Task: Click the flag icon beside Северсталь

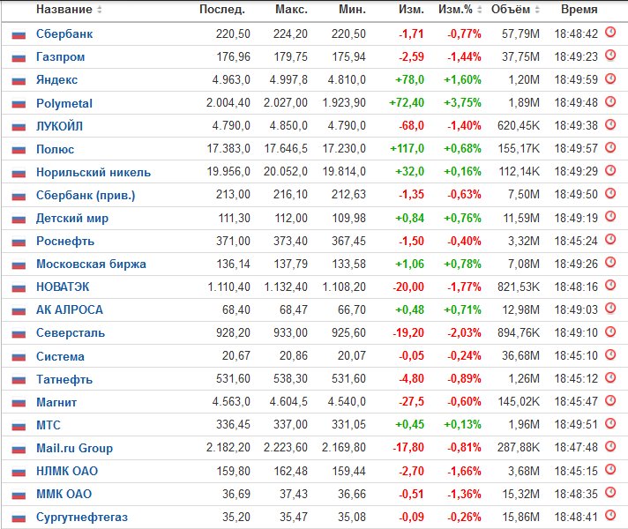Action: [19, 334]
